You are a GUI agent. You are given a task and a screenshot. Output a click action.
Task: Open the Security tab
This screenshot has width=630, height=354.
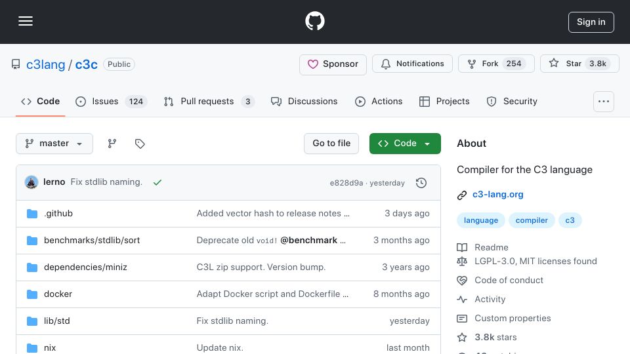[511, 102]
